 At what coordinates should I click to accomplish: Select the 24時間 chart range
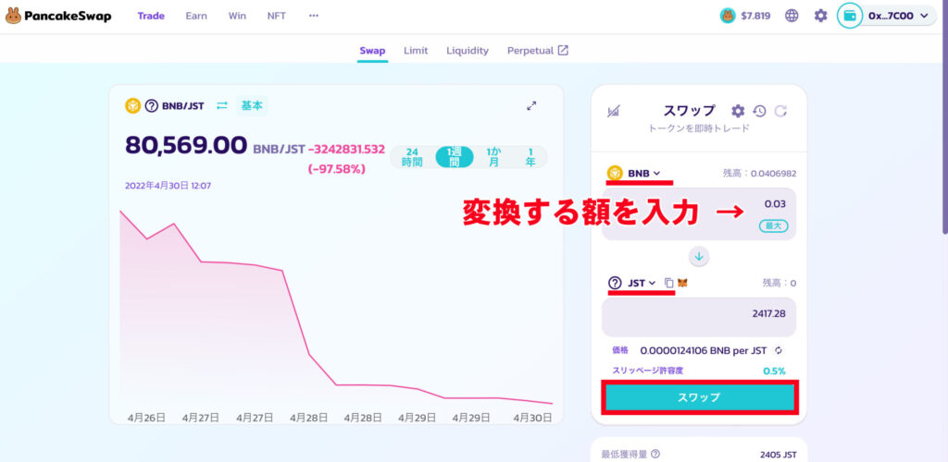click(x=412, y=157)
